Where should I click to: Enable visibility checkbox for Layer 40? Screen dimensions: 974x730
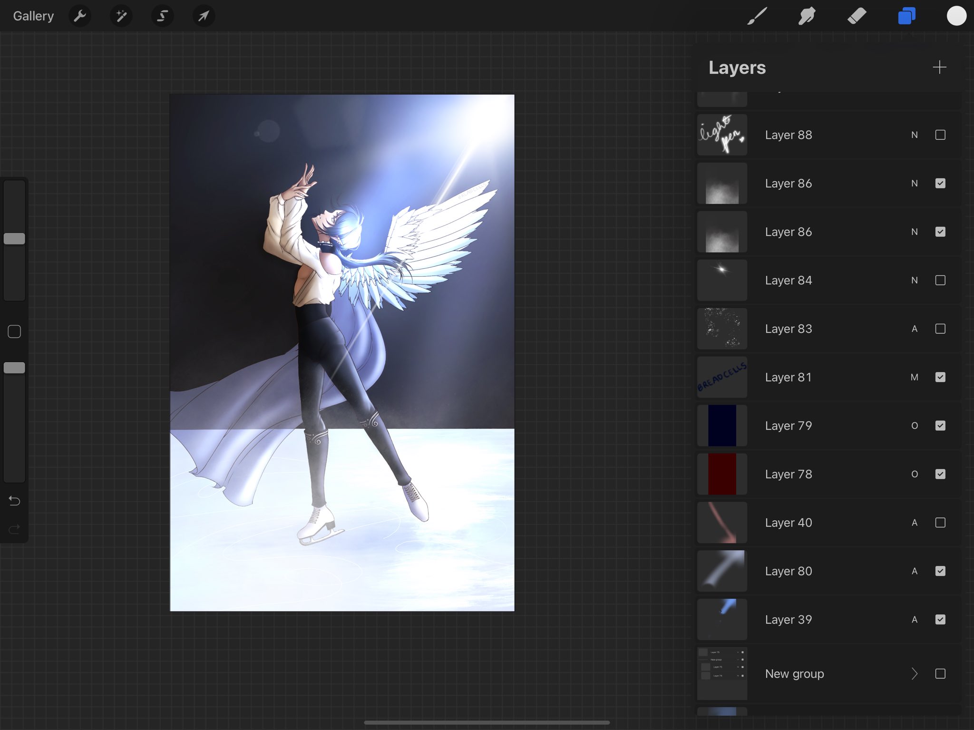[x=940, y=523]
